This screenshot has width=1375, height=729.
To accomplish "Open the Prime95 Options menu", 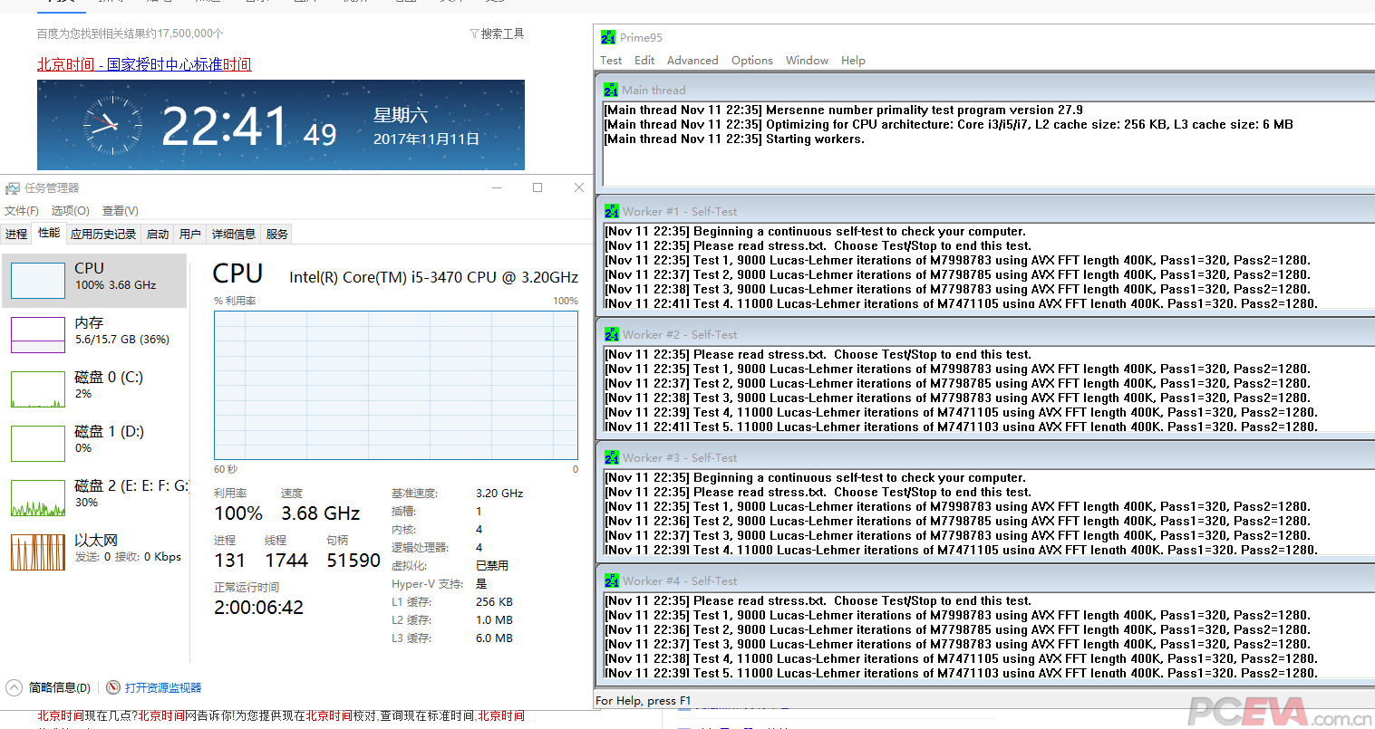I will [x=752, y=61].
